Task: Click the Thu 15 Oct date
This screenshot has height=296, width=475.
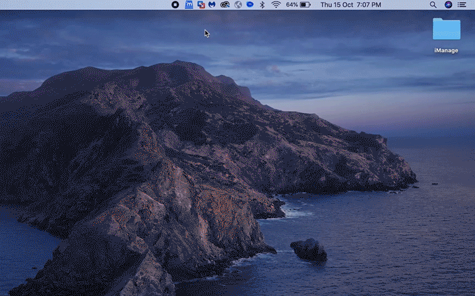Action: click(336, 5)
